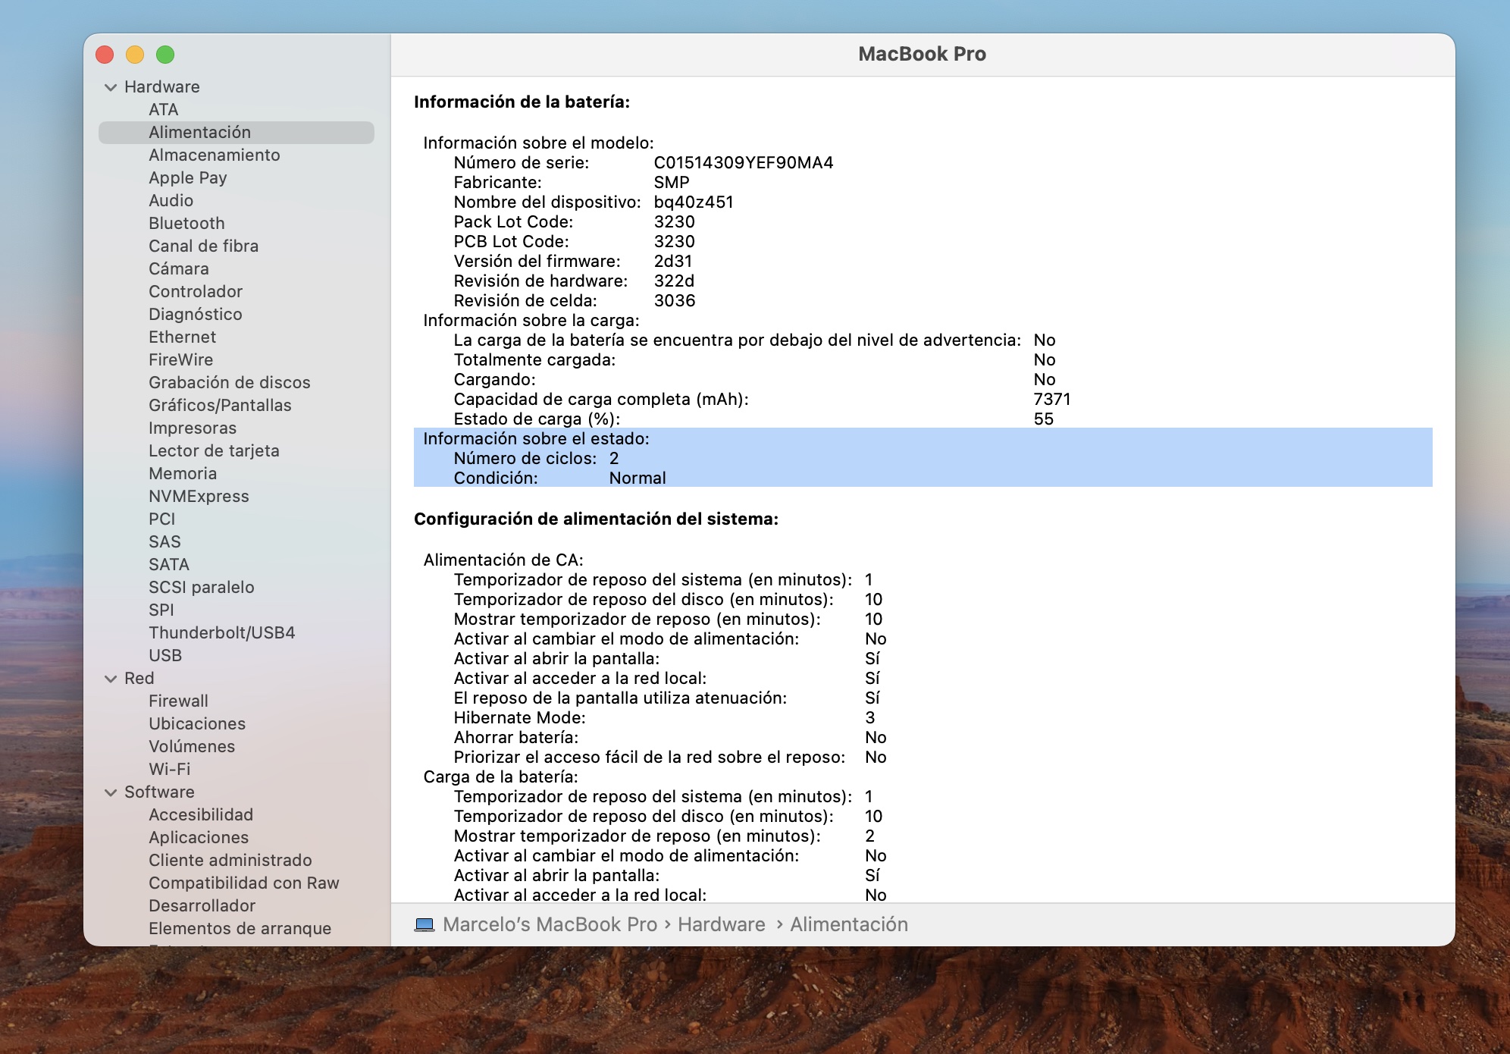Open the Memoria sidebar item

click(183, 473)
